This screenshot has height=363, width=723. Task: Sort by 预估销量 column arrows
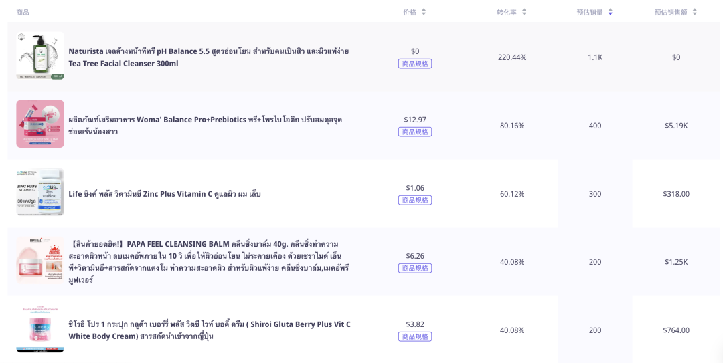610,13
